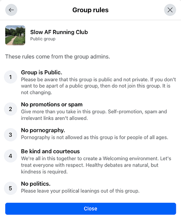Click the 'Group rules' dialog title

[x=90, y=10]
